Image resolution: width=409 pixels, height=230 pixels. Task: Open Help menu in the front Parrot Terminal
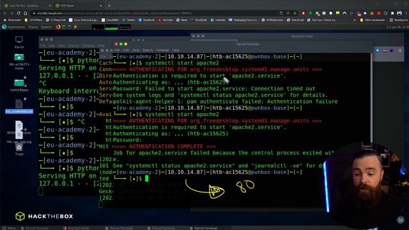pyautogui.click(x=176, y=50)
